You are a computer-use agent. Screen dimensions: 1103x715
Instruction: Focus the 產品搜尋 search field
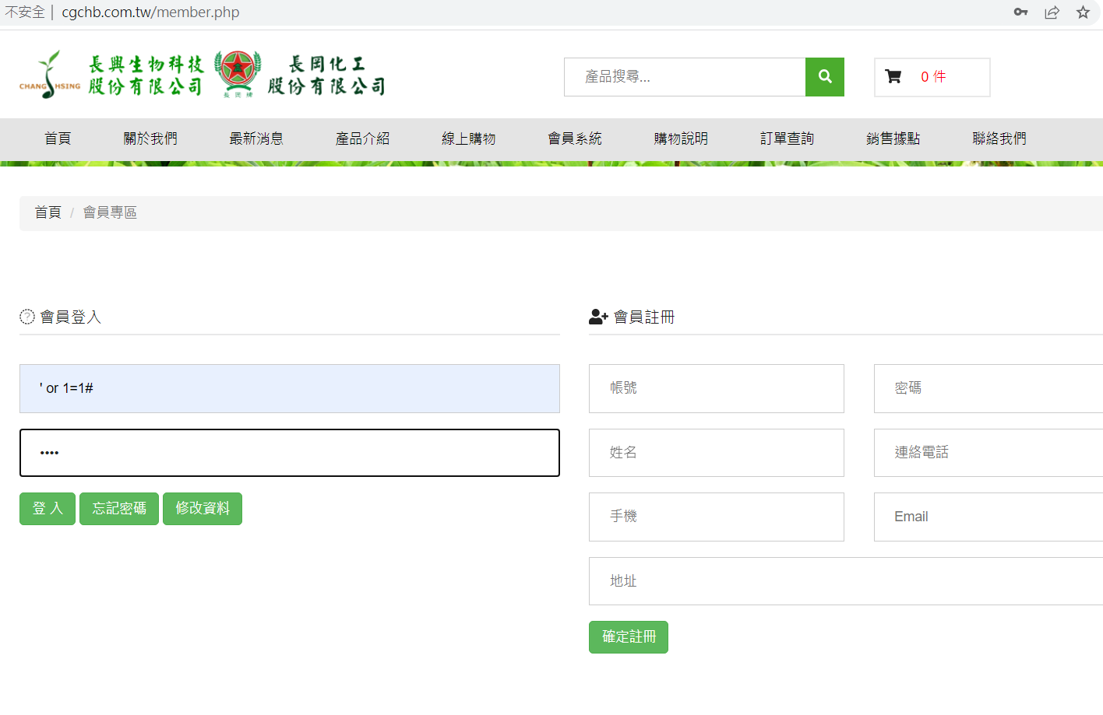(685, 77)
